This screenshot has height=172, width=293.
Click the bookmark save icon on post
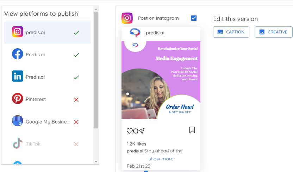(192, 130)
